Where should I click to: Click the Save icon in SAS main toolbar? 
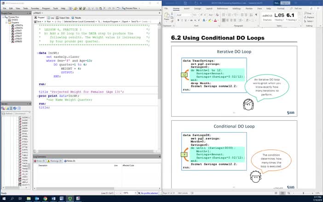[80, 8]
